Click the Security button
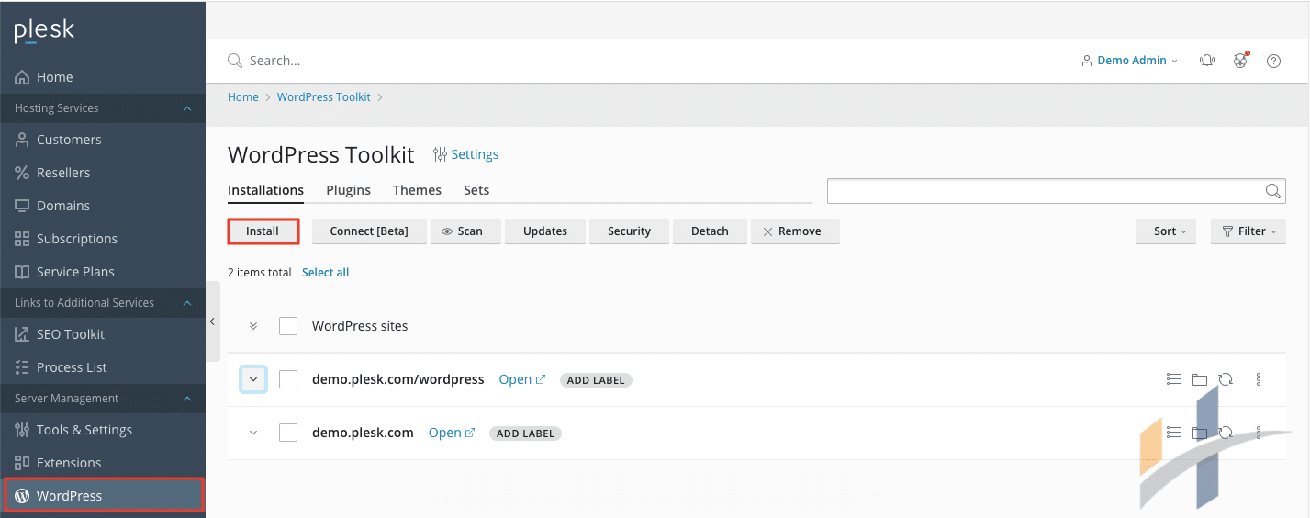Image resolution: width=1310 pixels, height=518 pixels. (x=629, y=231)
